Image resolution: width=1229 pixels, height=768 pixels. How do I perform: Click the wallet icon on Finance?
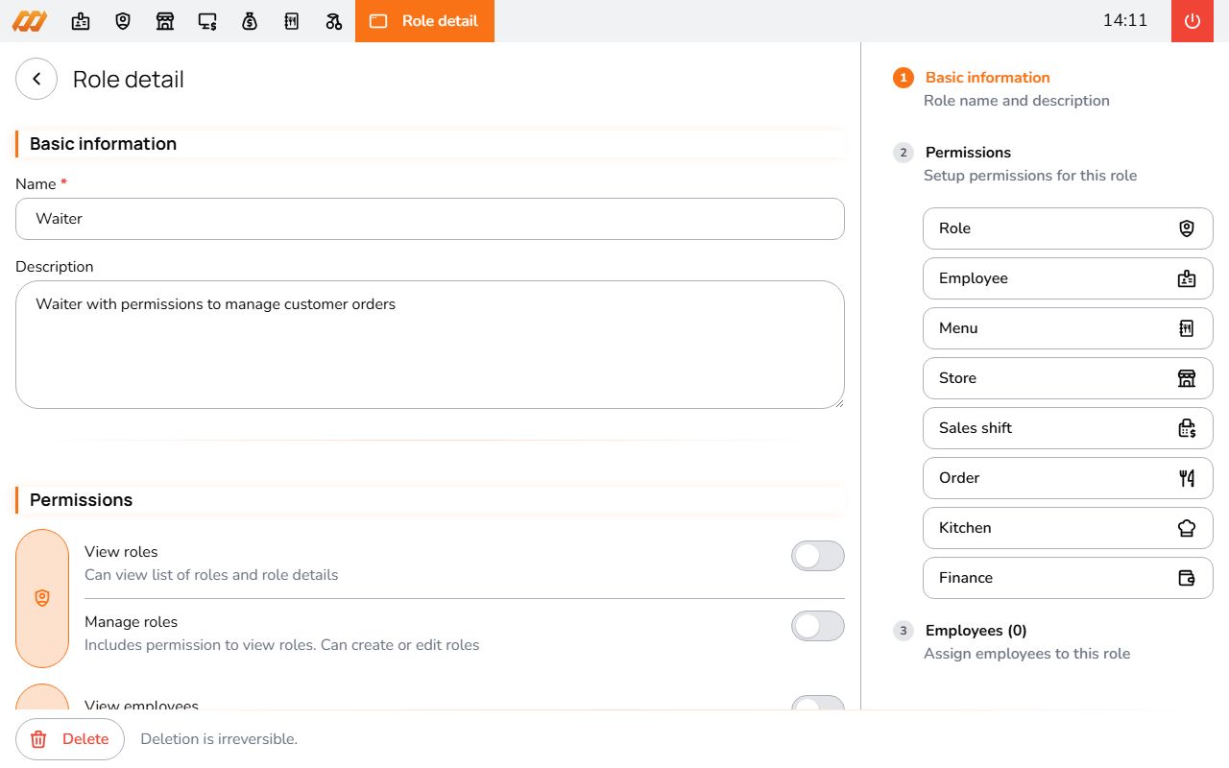point(1187,578)
